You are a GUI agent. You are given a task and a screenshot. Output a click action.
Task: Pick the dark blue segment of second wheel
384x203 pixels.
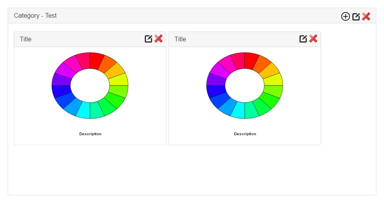point(216,91)
